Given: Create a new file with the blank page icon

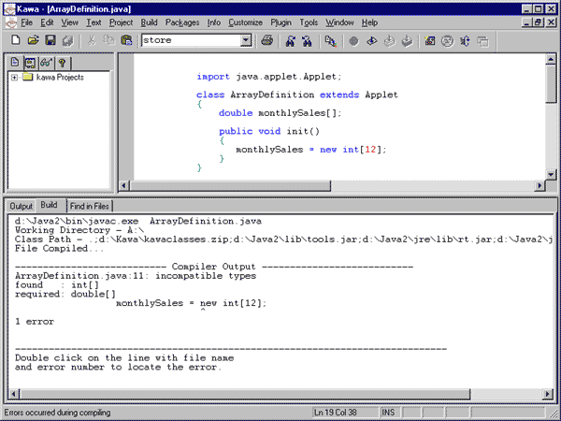Looking at the screenshot, I should point(15,40).
